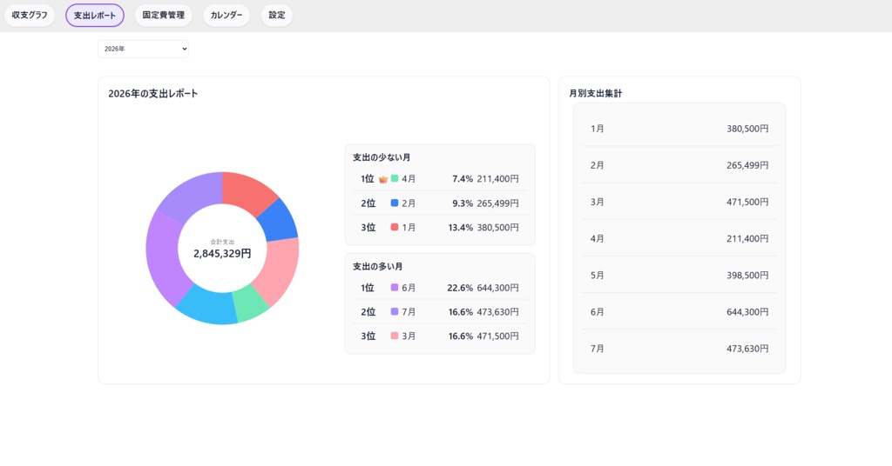
Task: Click the blue 2月 color swatch
Action: tap(395, 203)
